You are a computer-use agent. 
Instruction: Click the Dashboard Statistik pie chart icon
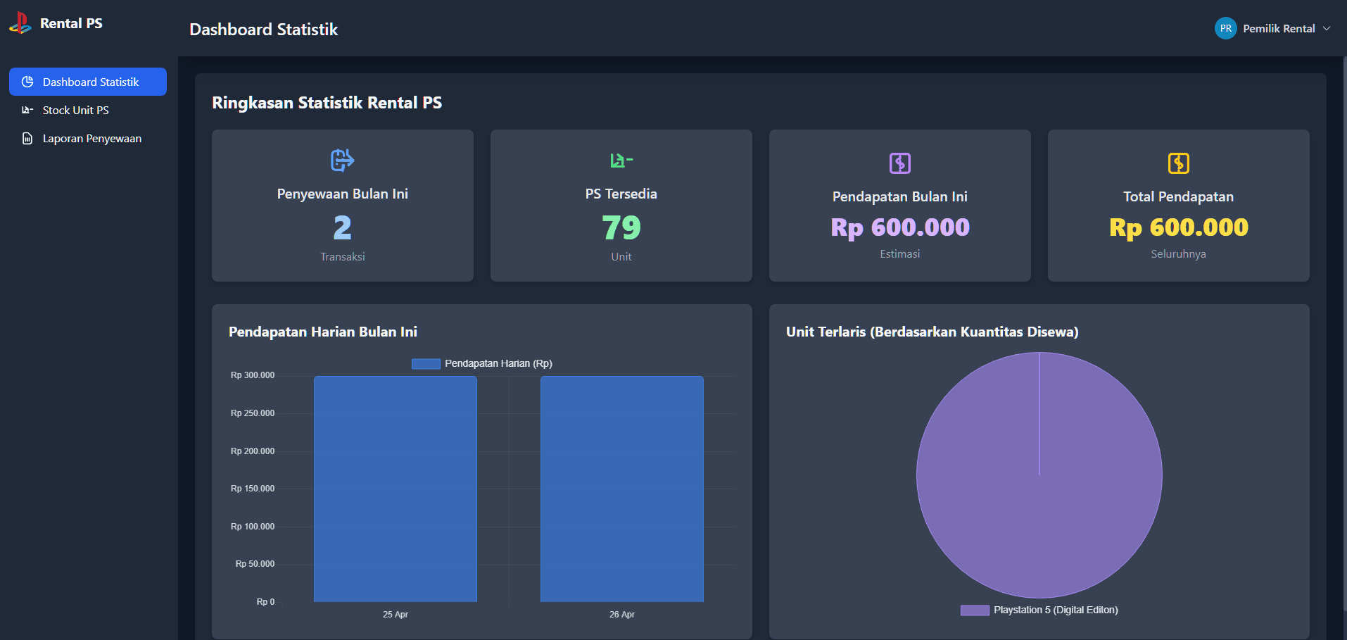[x=27, y=82]
